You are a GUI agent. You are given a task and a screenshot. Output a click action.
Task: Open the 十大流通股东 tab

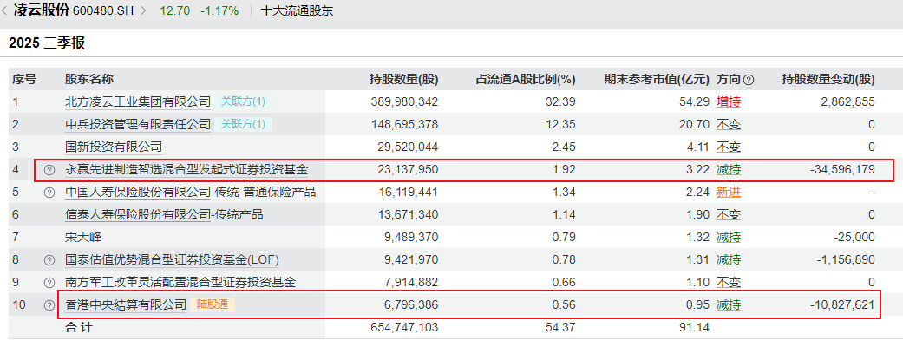click(297, 11)
